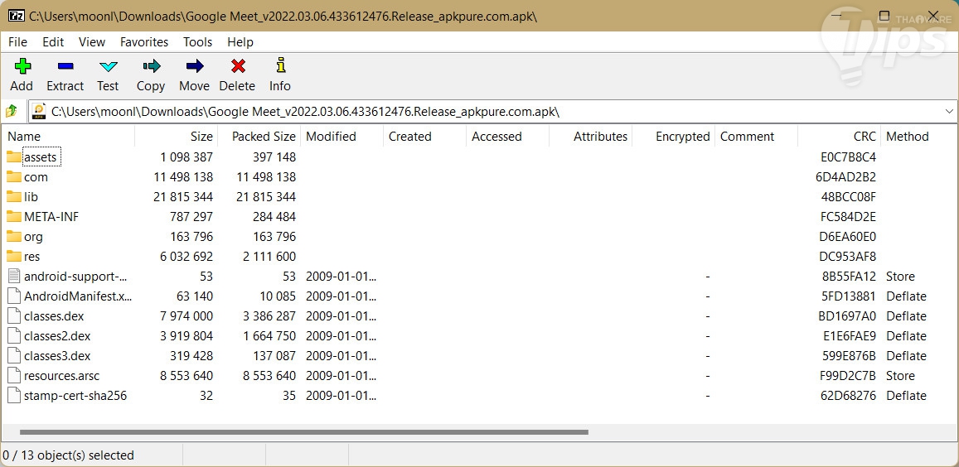Screen dimensions: 959x467
Task: Click the size value 7 974 000
Action: (186, 316)
